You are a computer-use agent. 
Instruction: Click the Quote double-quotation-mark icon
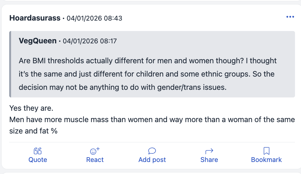point(38,151)
